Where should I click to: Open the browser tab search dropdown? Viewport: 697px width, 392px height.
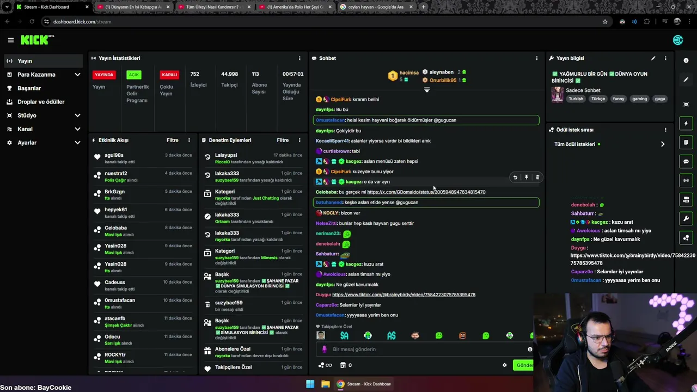[x=7, y=7]
